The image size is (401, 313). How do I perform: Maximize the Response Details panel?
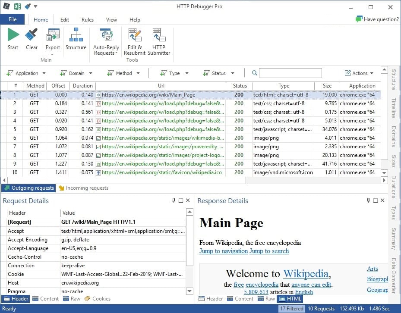point(375,200)
